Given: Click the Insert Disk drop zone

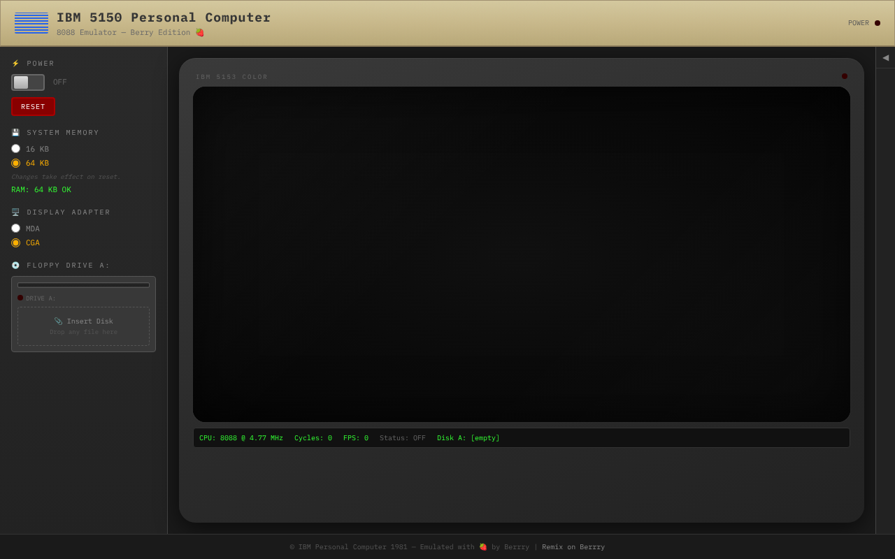Looking at the screenshot, I should pyautogui.click(x=83, y=326).
